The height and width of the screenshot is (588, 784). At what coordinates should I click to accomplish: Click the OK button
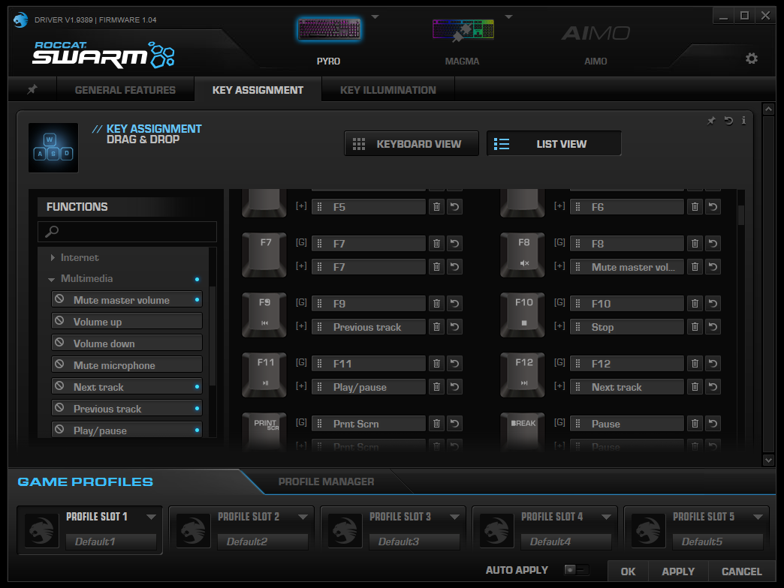pos(628,571)
